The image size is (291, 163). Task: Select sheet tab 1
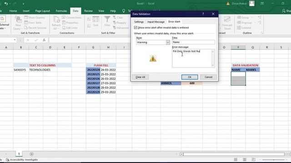point(19,154)
